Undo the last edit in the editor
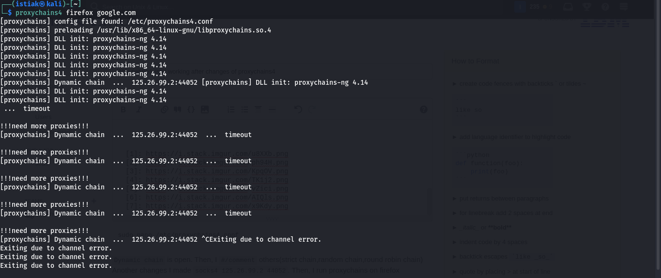 tap(298, 110)
